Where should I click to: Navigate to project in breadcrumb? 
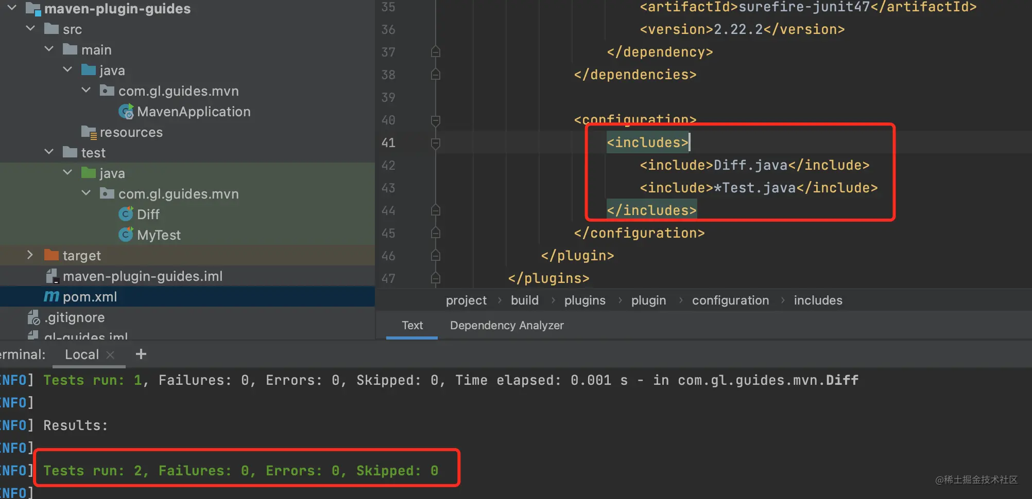click(466, 300)
